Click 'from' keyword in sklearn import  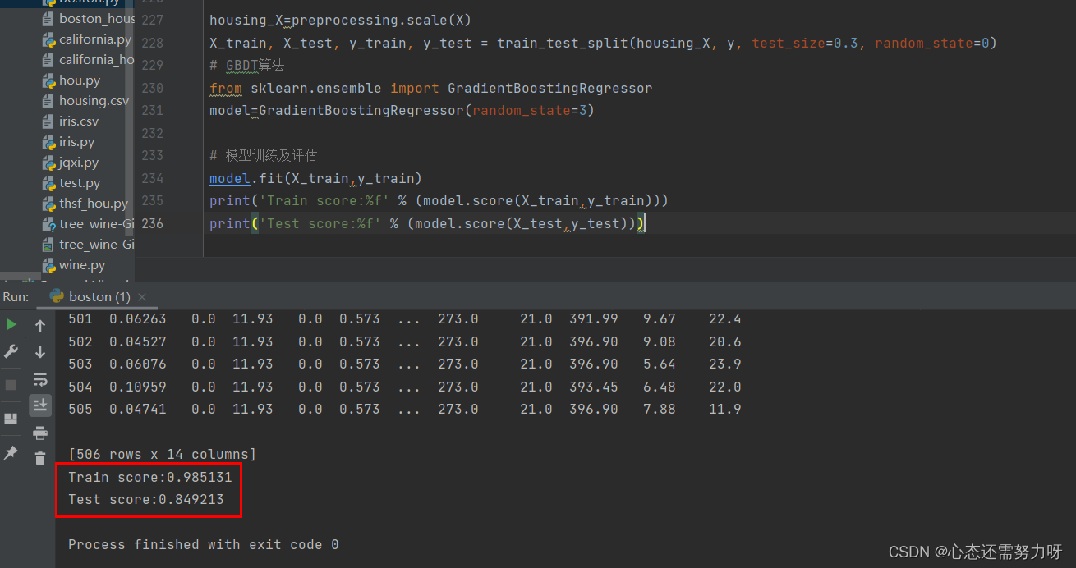click(x=226, y=88)
